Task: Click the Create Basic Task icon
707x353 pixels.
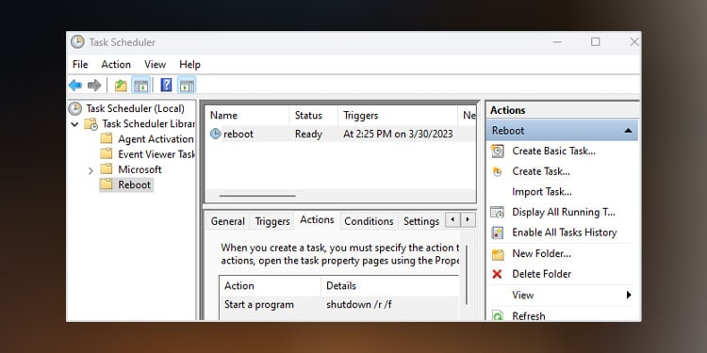Action: coord(498,151)
